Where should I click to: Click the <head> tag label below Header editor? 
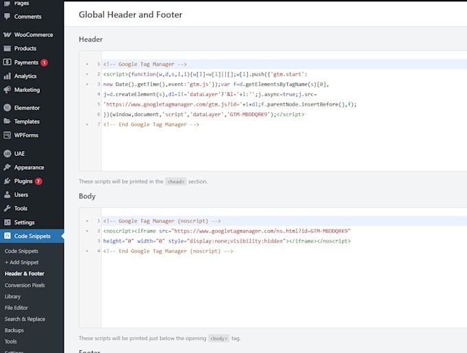pos(176,181)
